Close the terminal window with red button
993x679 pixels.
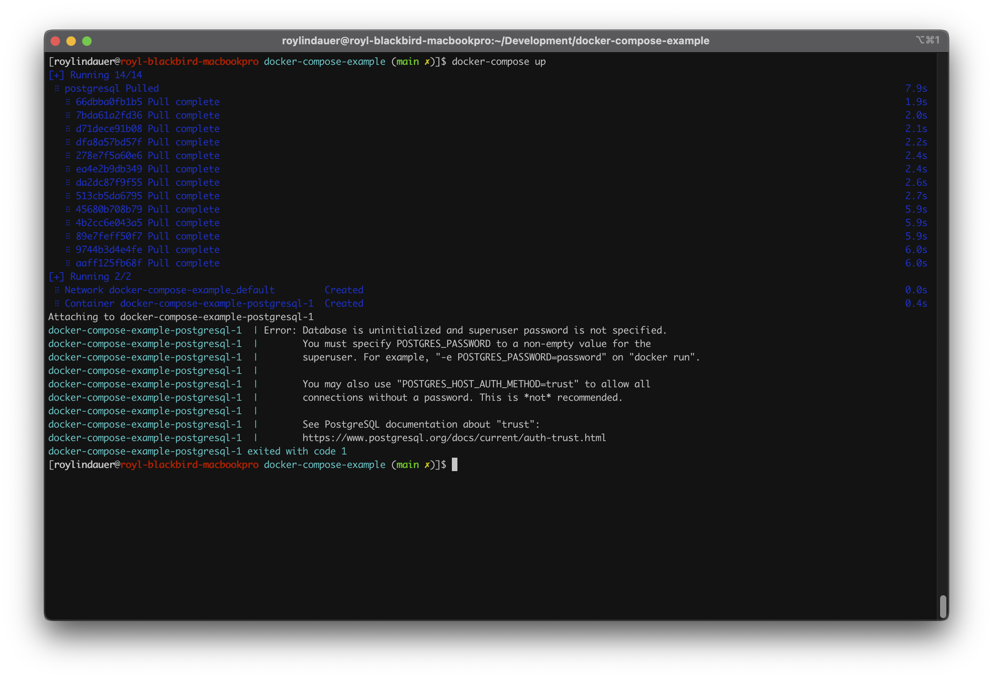pyautogui.click(x=55, y=41)
